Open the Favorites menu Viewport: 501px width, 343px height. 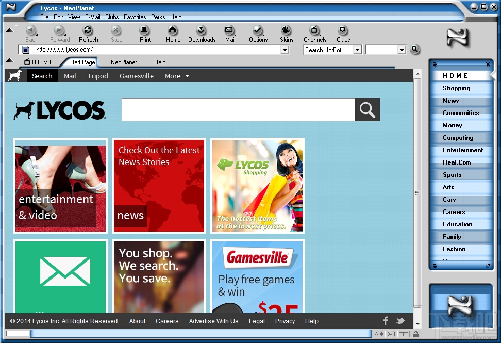coord(135,17)
